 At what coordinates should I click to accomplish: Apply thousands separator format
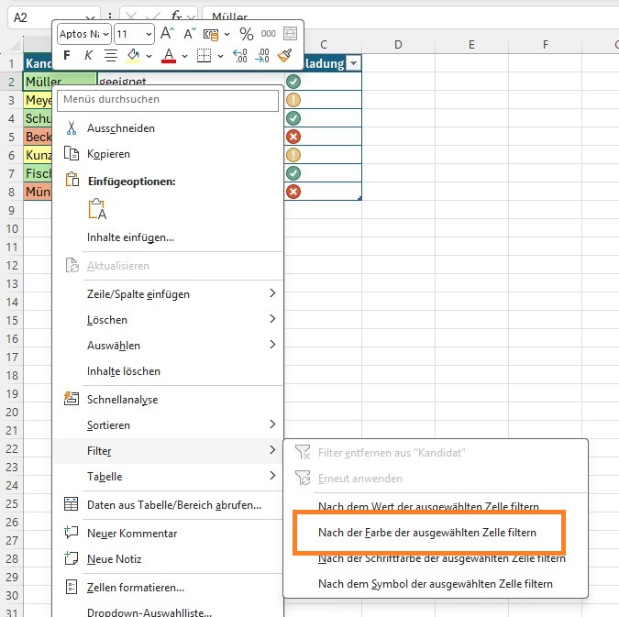coord(268,34)
